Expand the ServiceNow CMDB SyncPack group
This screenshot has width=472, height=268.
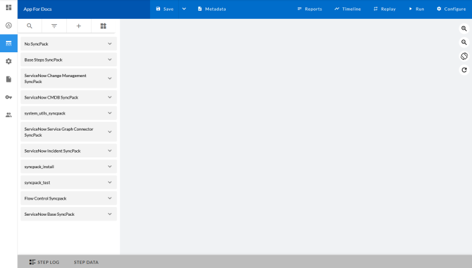coord(110,97)
